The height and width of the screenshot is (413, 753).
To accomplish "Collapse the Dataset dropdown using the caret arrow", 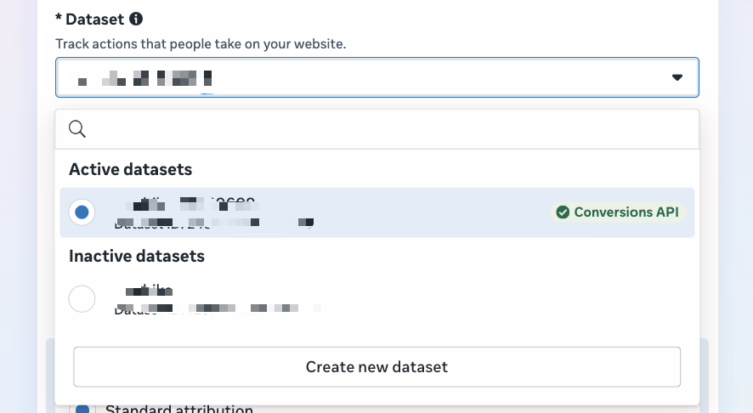I will (677, 77).
